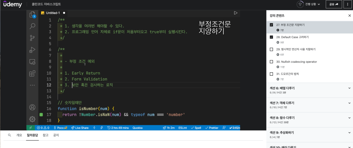Click line number 12 in the editor gutter
The image size is (353, 148).
(x=49, y=85)
